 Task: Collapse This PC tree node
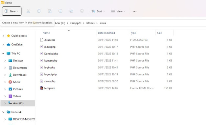(3, 54)
